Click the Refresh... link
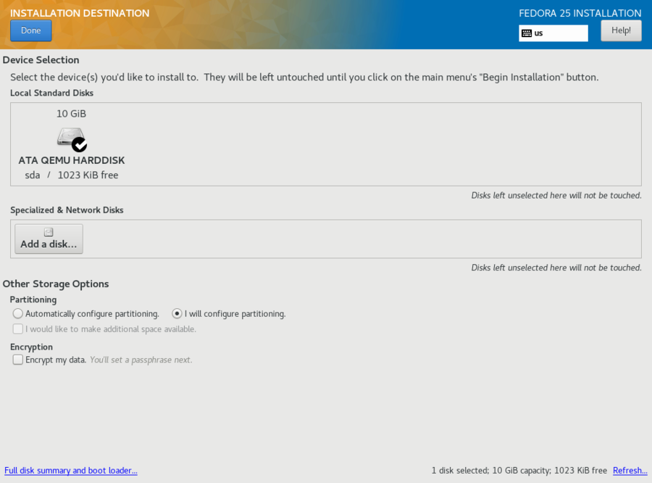652x483 pixels. 630,471
